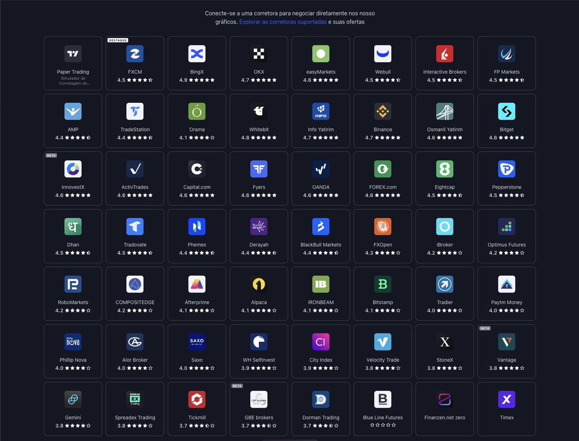
Task: Select the Tradier arrow icon
Action: [x=445, y=284]
